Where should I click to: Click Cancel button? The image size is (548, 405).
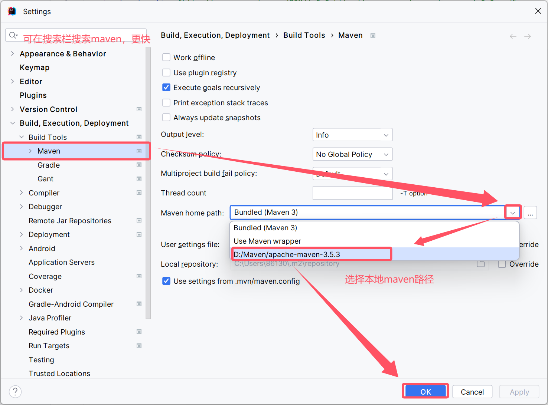pos(472,392)
